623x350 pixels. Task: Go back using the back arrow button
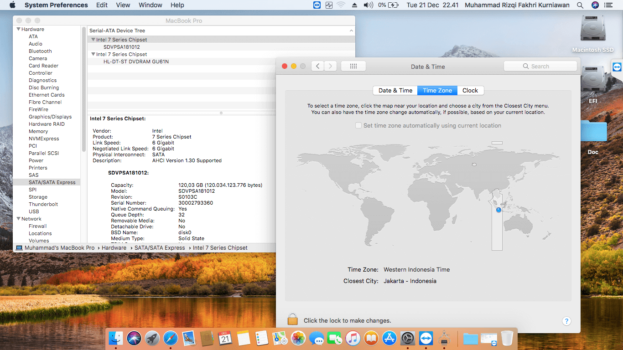click(x=318, y=66)
